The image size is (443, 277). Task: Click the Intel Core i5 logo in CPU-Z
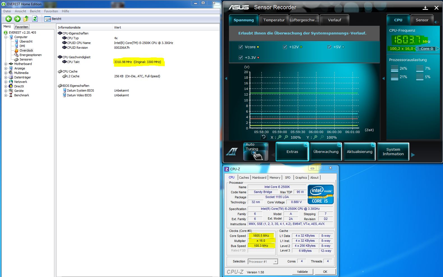321,194
